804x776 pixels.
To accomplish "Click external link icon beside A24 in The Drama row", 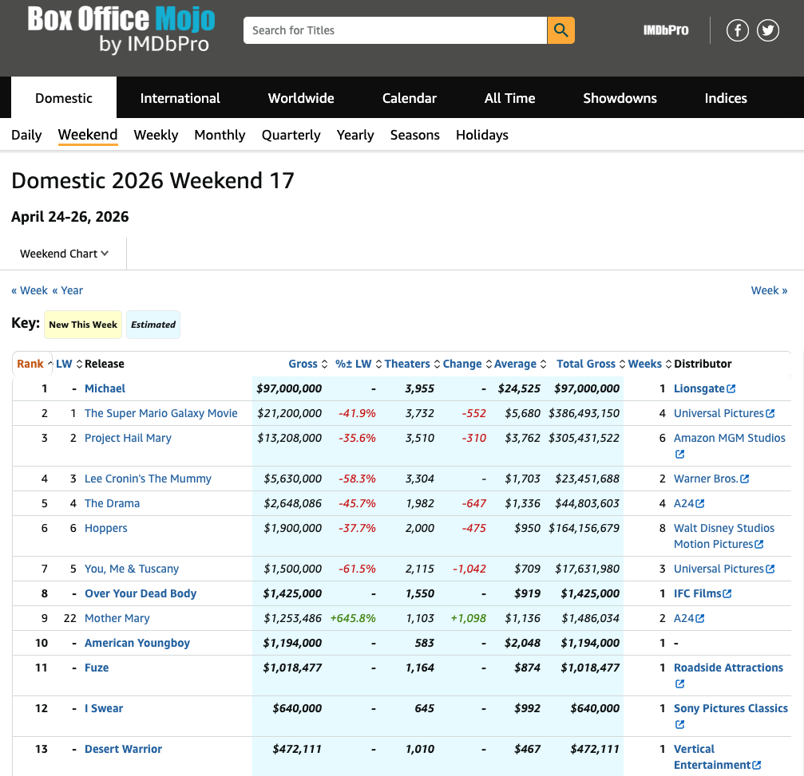I will [700, 503].
